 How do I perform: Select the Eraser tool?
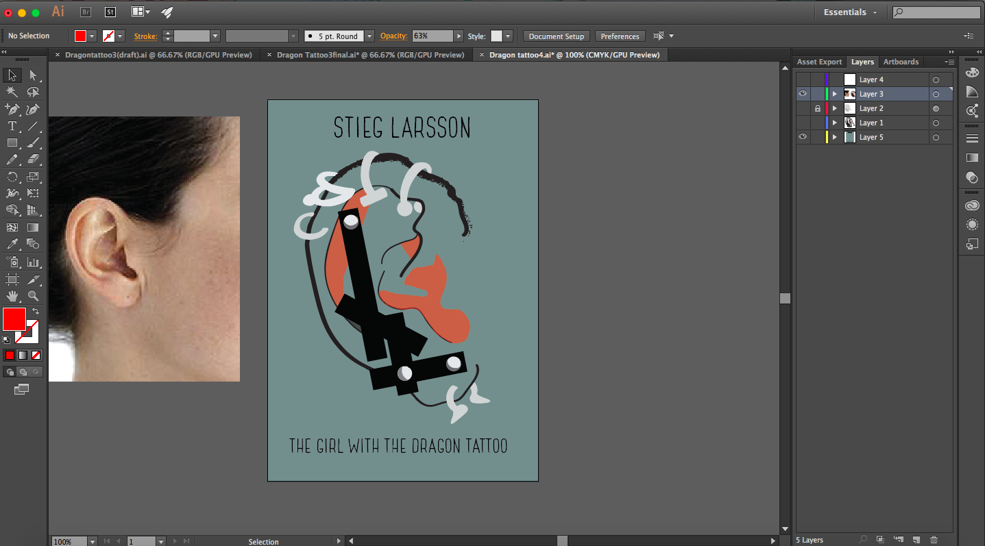pos(33,160)
